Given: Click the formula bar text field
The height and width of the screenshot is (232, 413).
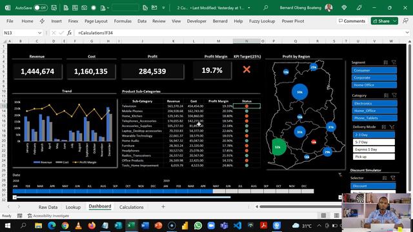Looking at the screenshot, I should point(239,33).
